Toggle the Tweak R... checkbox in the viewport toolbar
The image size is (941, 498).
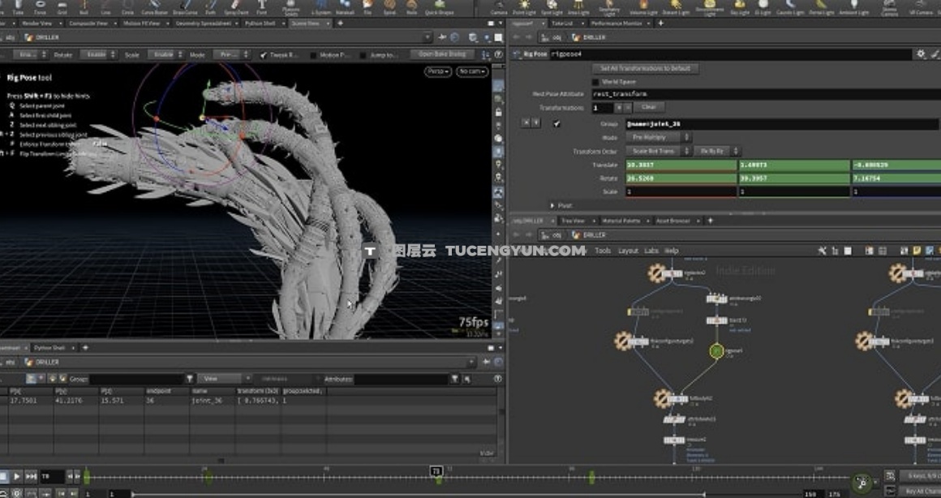pos(264,54)
